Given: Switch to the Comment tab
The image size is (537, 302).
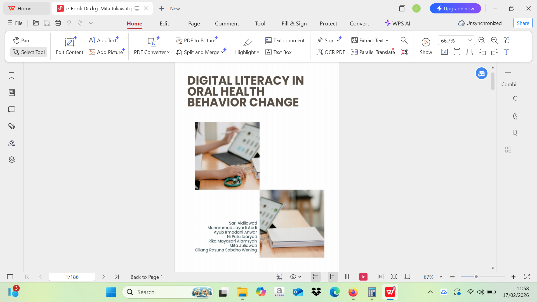Looking at the screenshot, I should (x=227, y=23).
